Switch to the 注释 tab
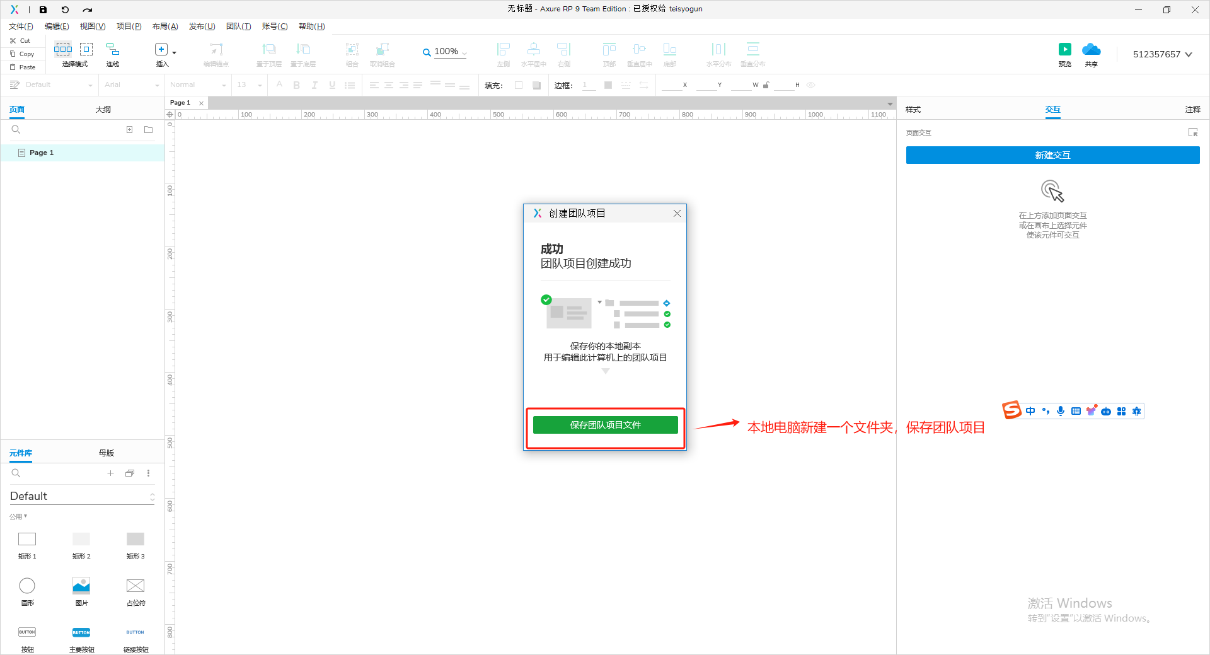 (1193, 109)
